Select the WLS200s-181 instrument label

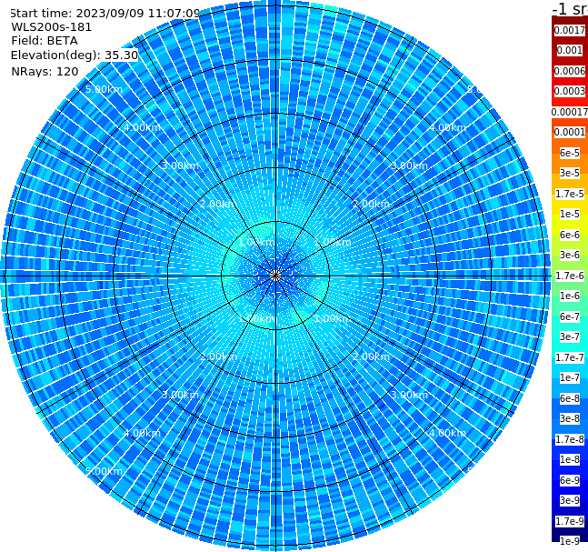click(52, 27)
